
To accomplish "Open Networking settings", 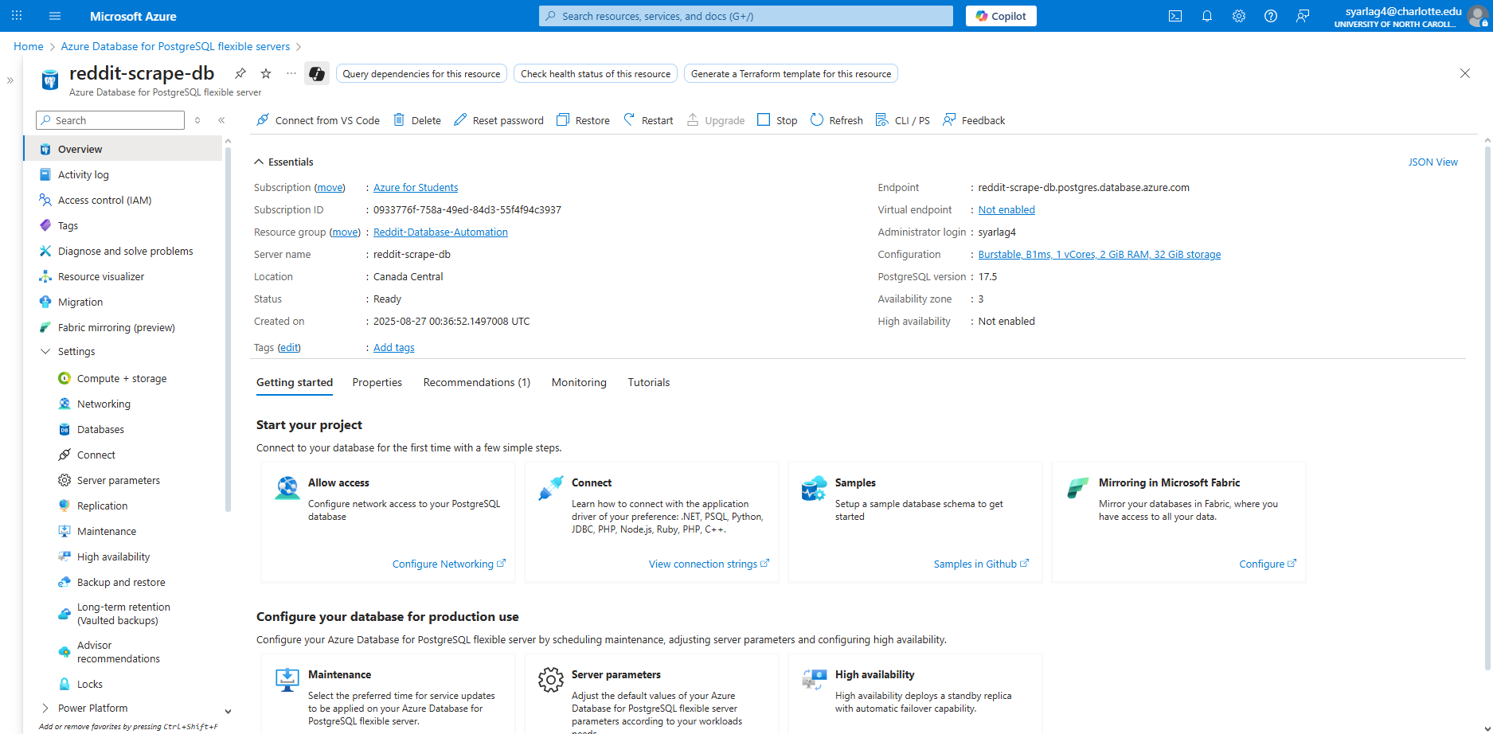I will coord(104,404).
